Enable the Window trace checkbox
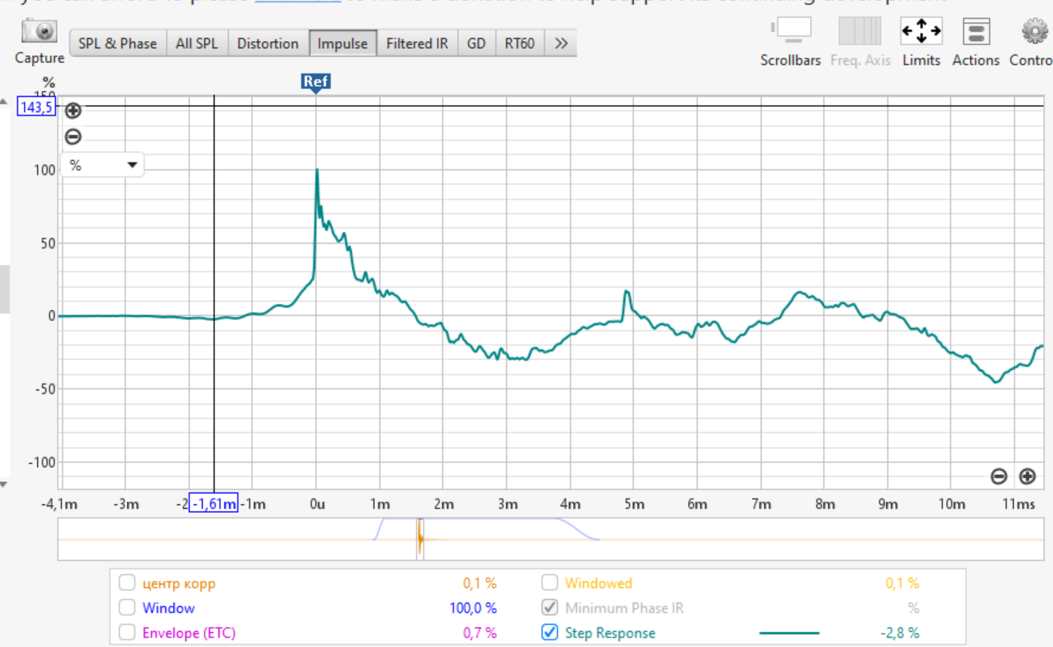 (127, 608)
